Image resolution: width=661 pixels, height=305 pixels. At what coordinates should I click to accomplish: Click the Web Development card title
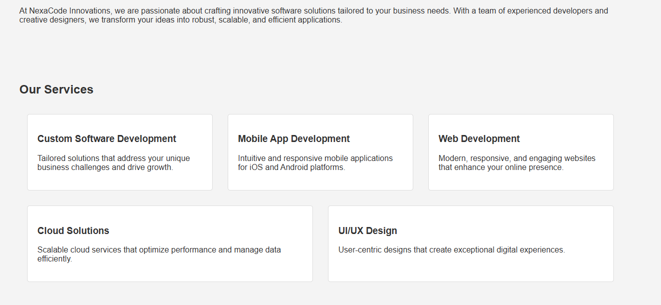[x=479, y=139]
